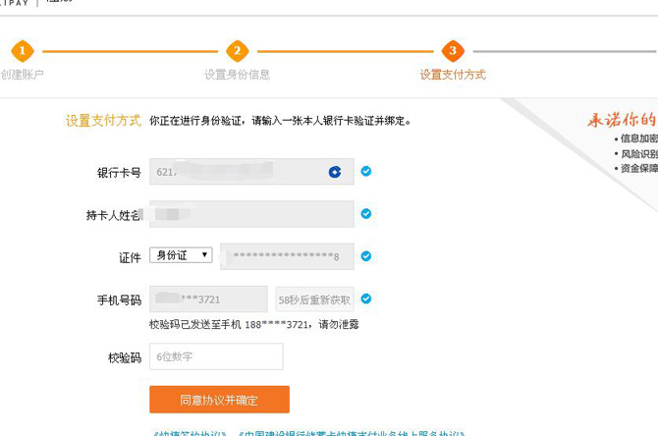Open the 身份证 document type dropdown

tap(181, 255)
